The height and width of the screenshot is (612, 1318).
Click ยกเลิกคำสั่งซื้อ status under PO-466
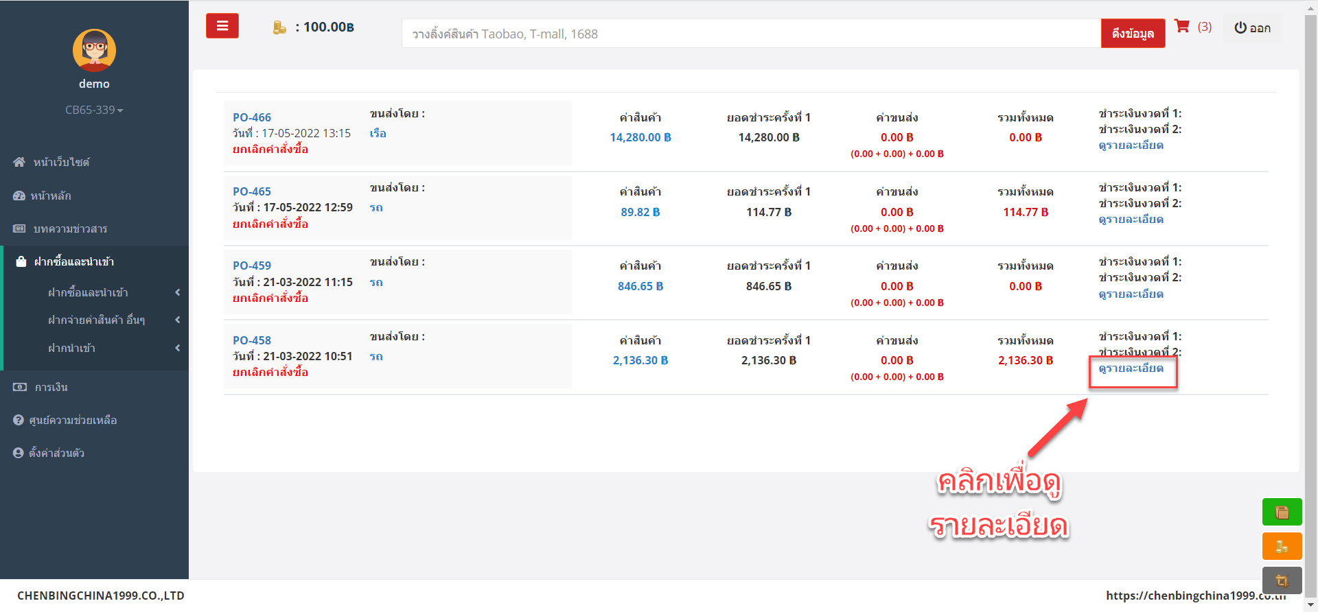click(x=270, y=149)
